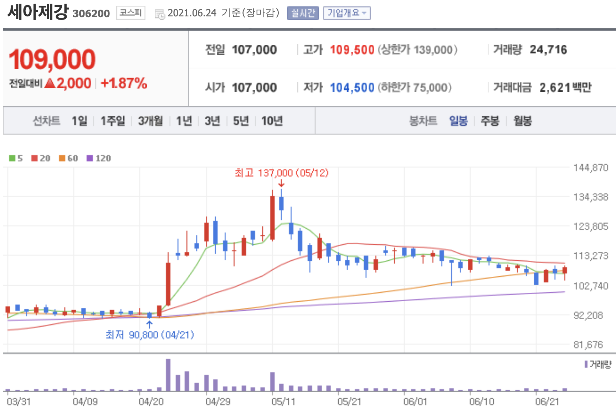Viewport: 616px width, 411px height.
Task: Switch to the 일봉 candlestick chart
Action: click(x=458, y=121)
